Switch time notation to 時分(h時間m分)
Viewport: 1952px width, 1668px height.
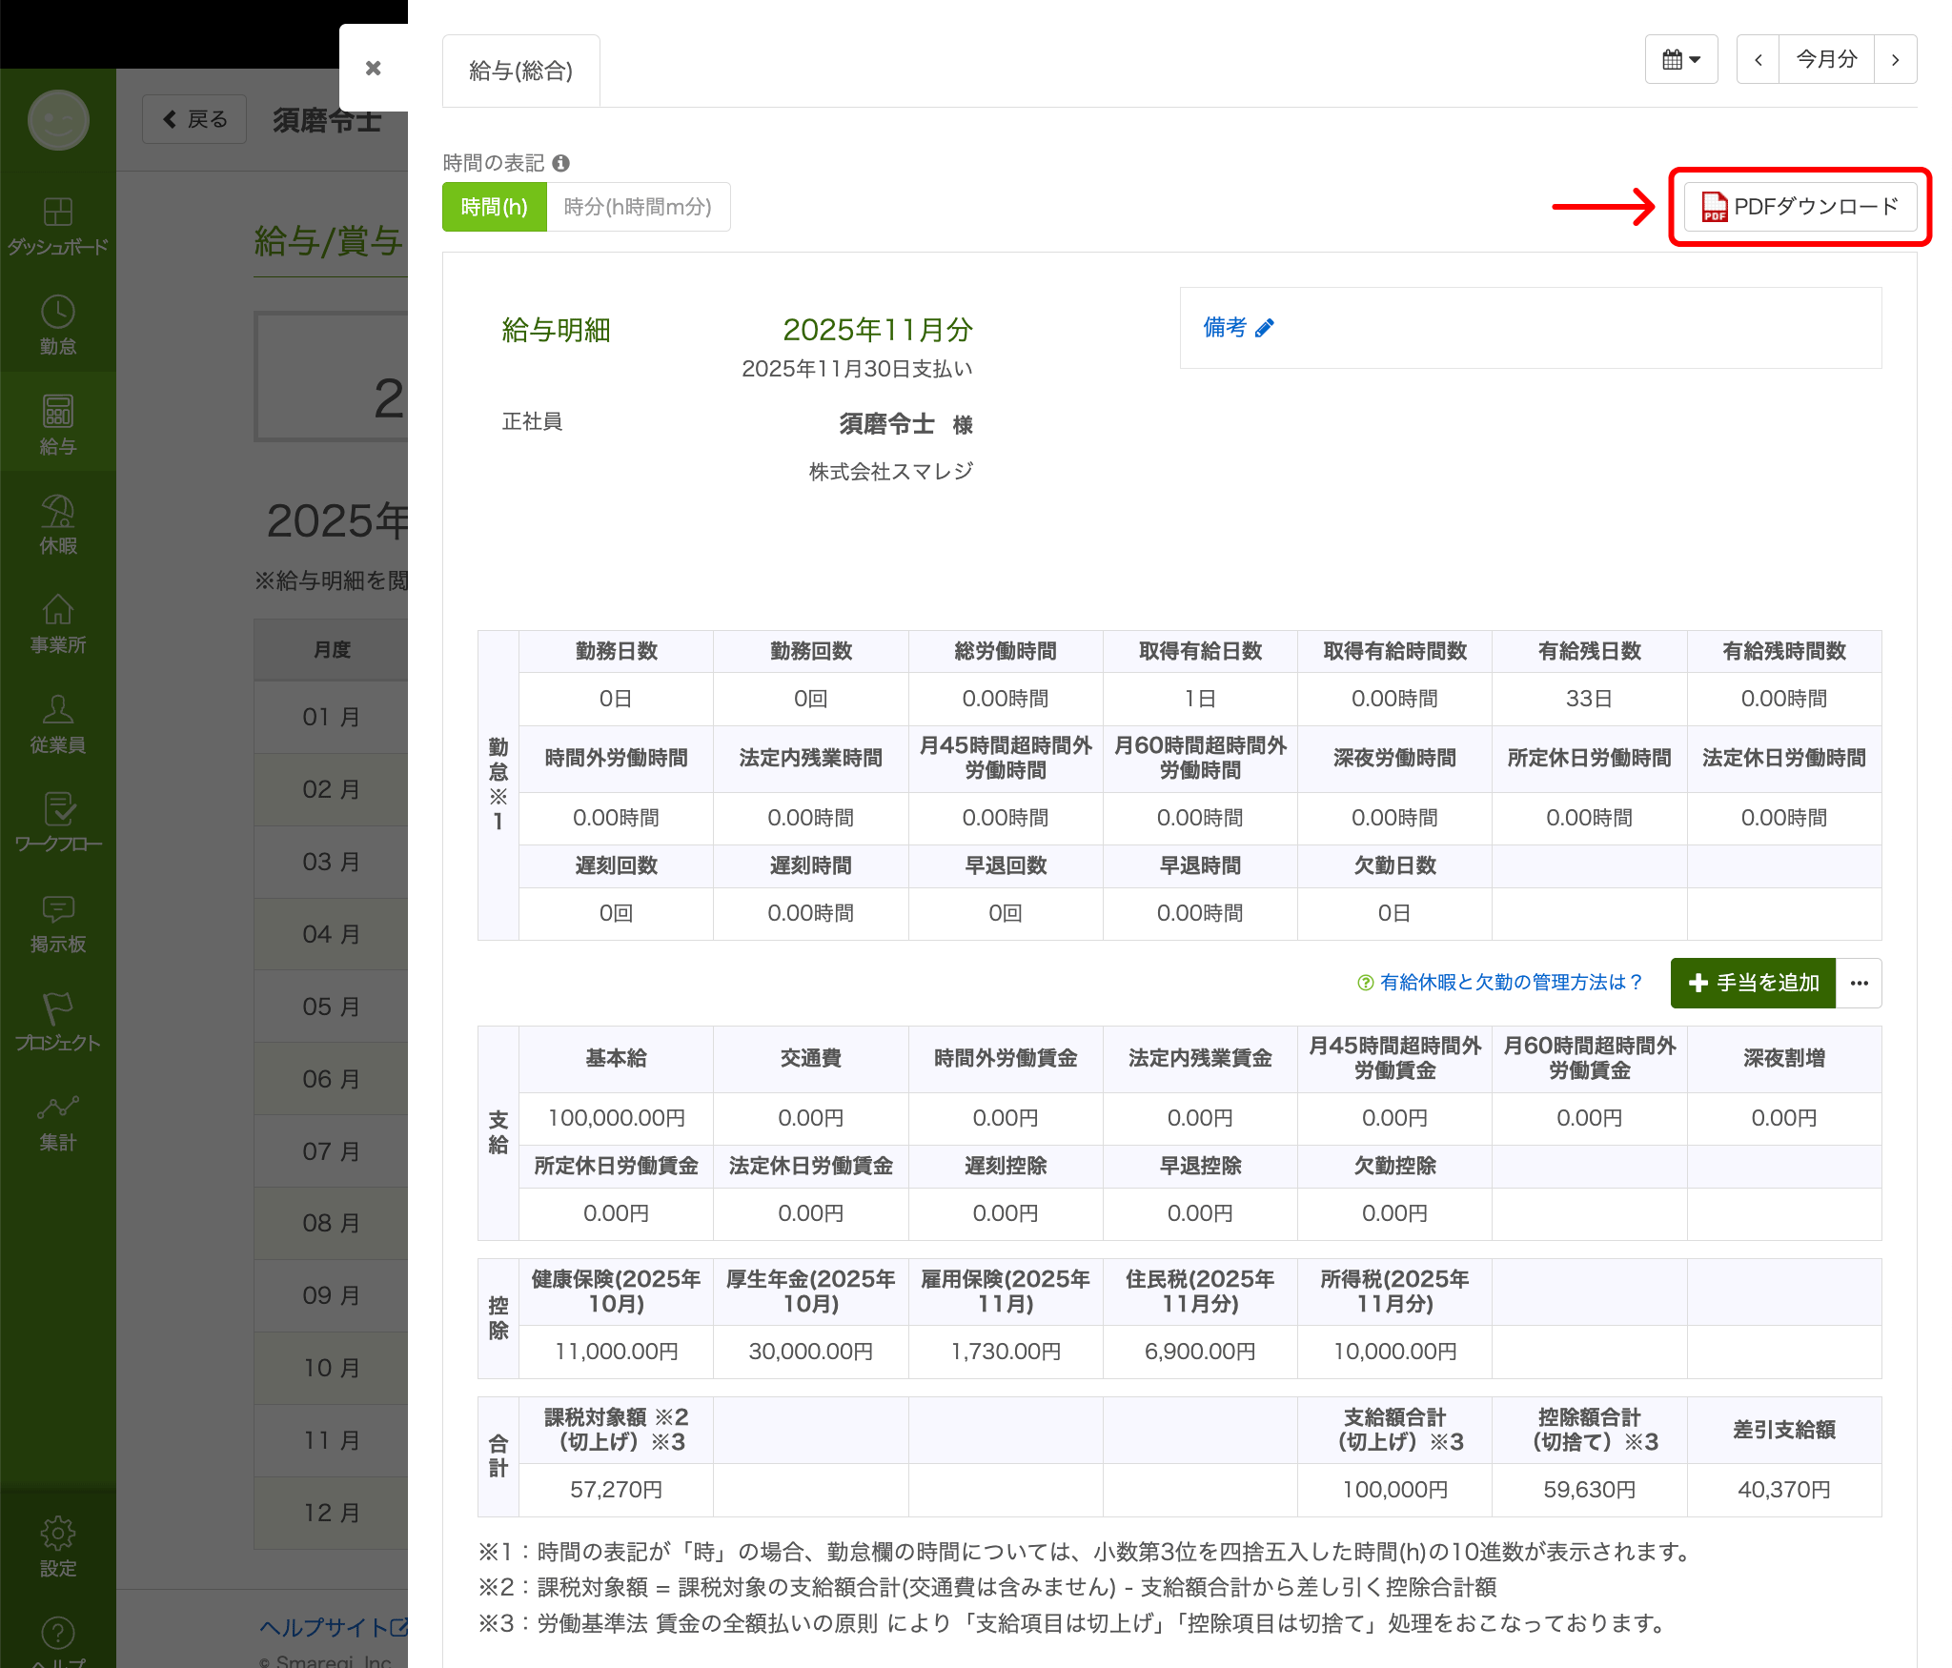click(638, 207)
